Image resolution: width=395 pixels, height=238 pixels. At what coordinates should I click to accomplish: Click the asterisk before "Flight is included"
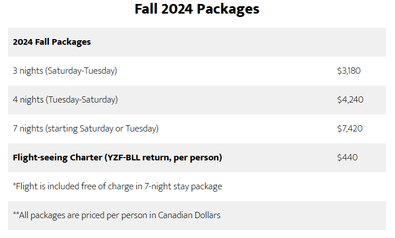14,185
